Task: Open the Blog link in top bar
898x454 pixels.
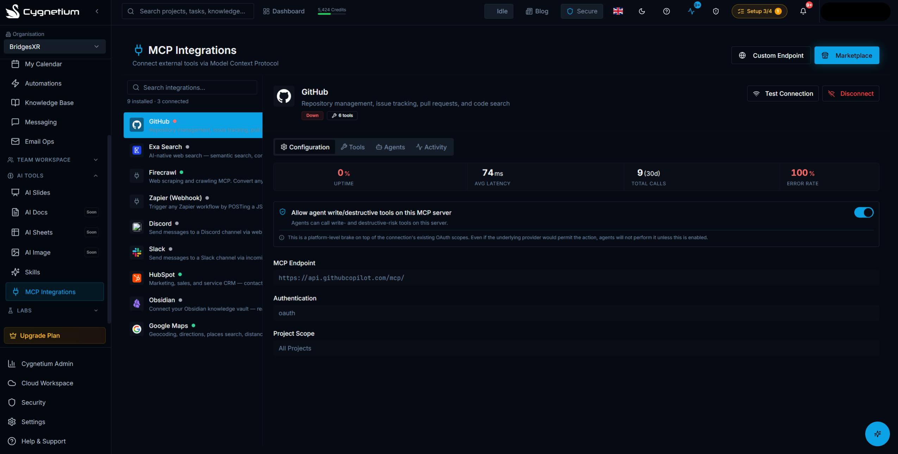Action: [x=537, y=11]
